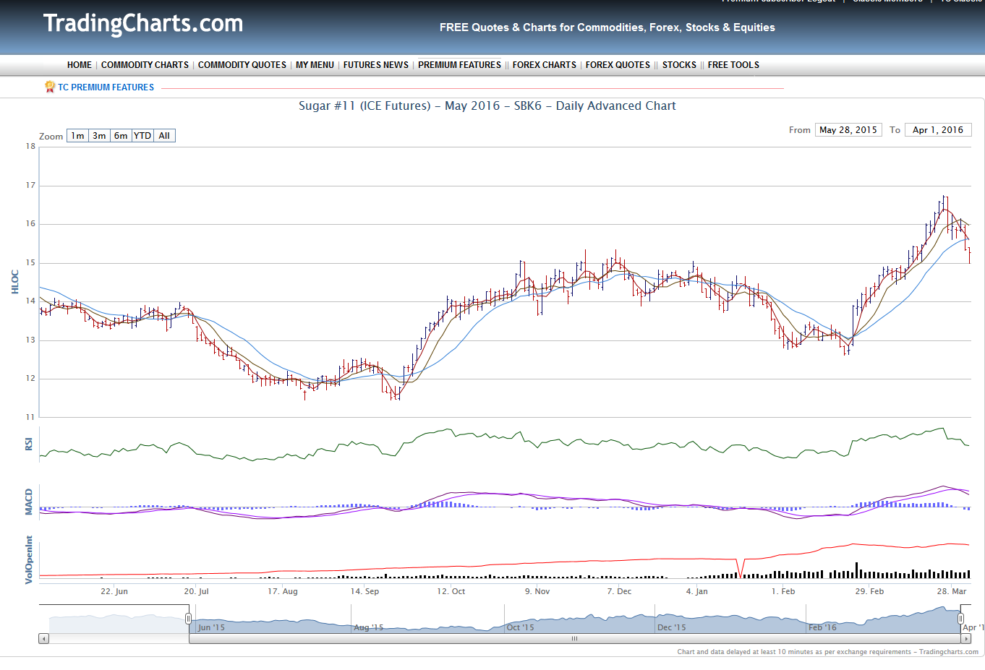This screenshot has height=670, width=985.
Task: Switch zoom to YTD
Action: pos(142,136)
